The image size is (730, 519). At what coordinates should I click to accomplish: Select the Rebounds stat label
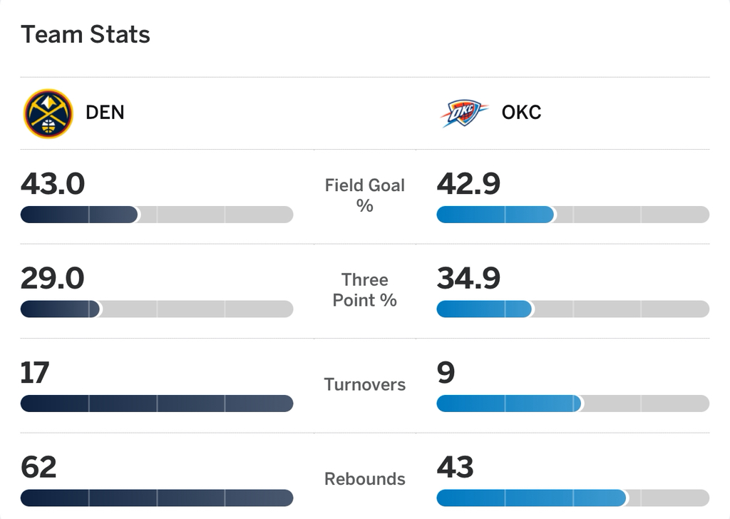(365, 479)
